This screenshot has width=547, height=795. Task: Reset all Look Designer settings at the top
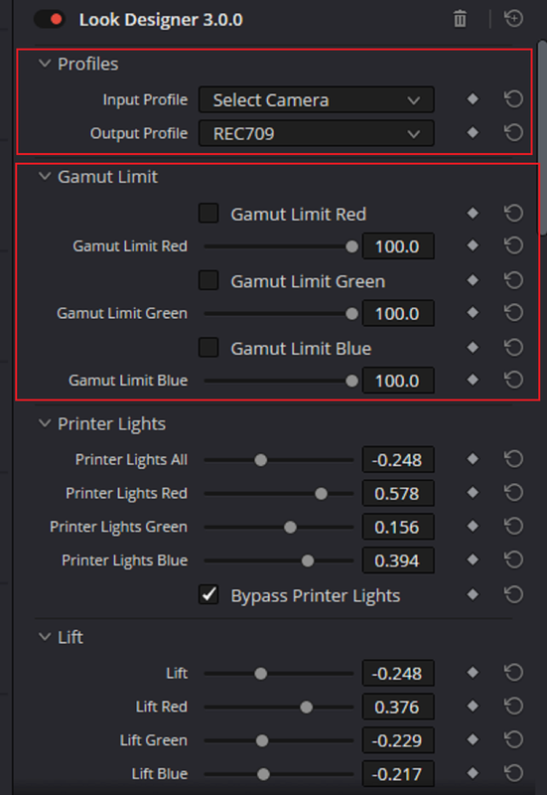click(513, 19)
